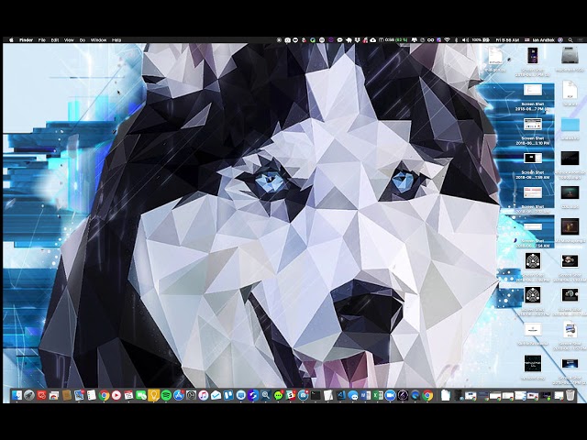The image size is (587, 440).
Task: Click the menu bar date and time
Action: [507, 39]
